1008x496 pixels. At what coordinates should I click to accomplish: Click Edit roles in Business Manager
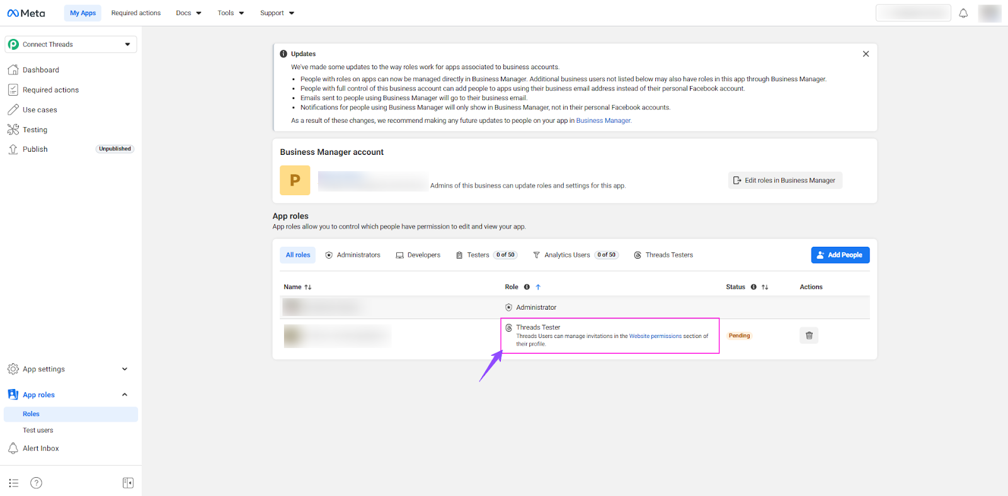point(784,181)
